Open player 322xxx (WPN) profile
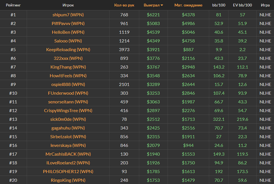 [68, 58]
